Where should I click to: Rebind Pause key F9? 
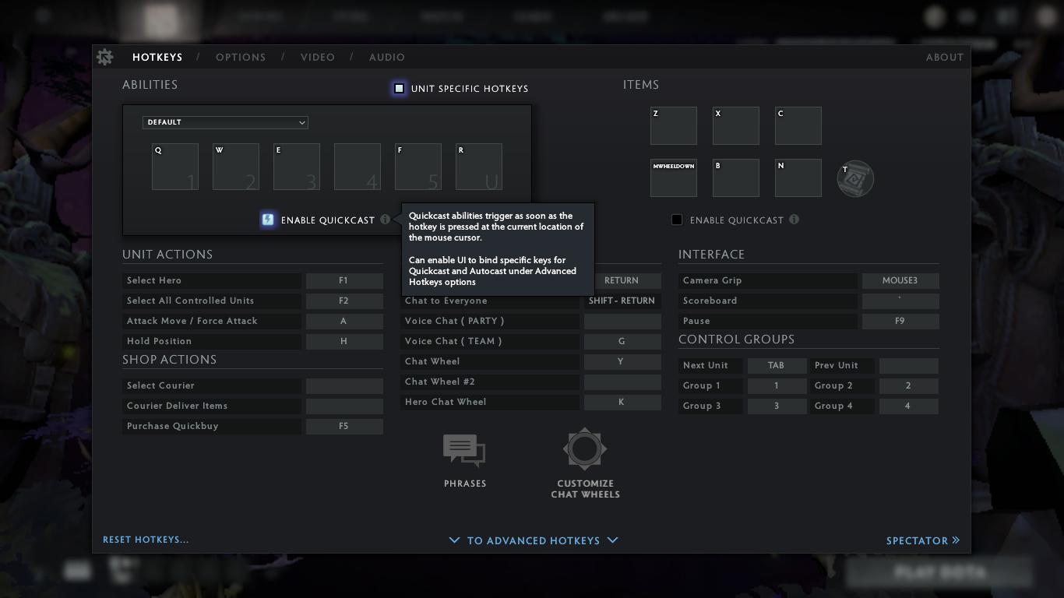tap(900, 321)
